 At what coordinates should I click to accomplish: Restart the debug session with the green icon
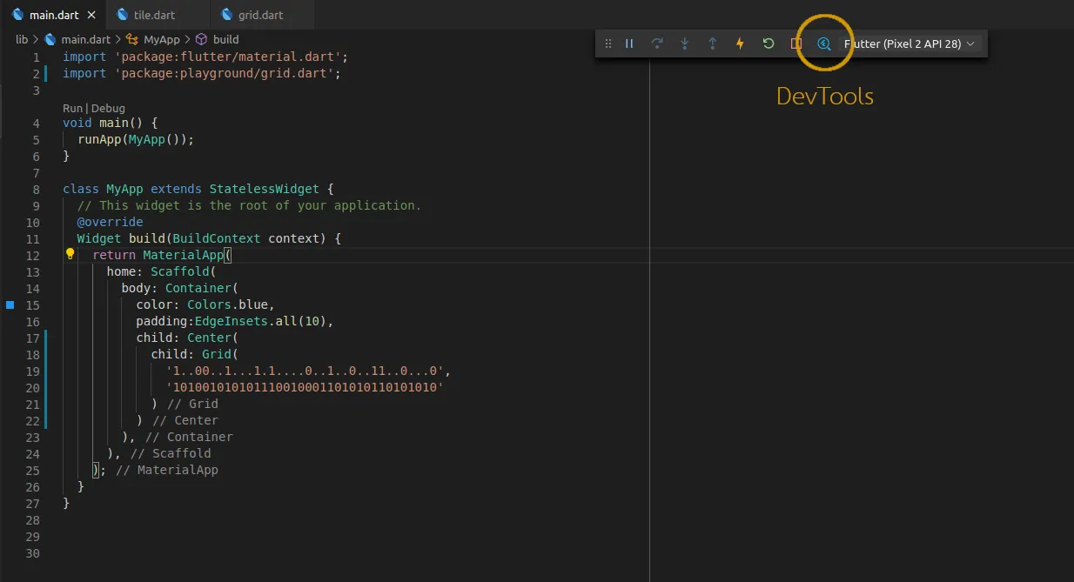pos(768,43)
